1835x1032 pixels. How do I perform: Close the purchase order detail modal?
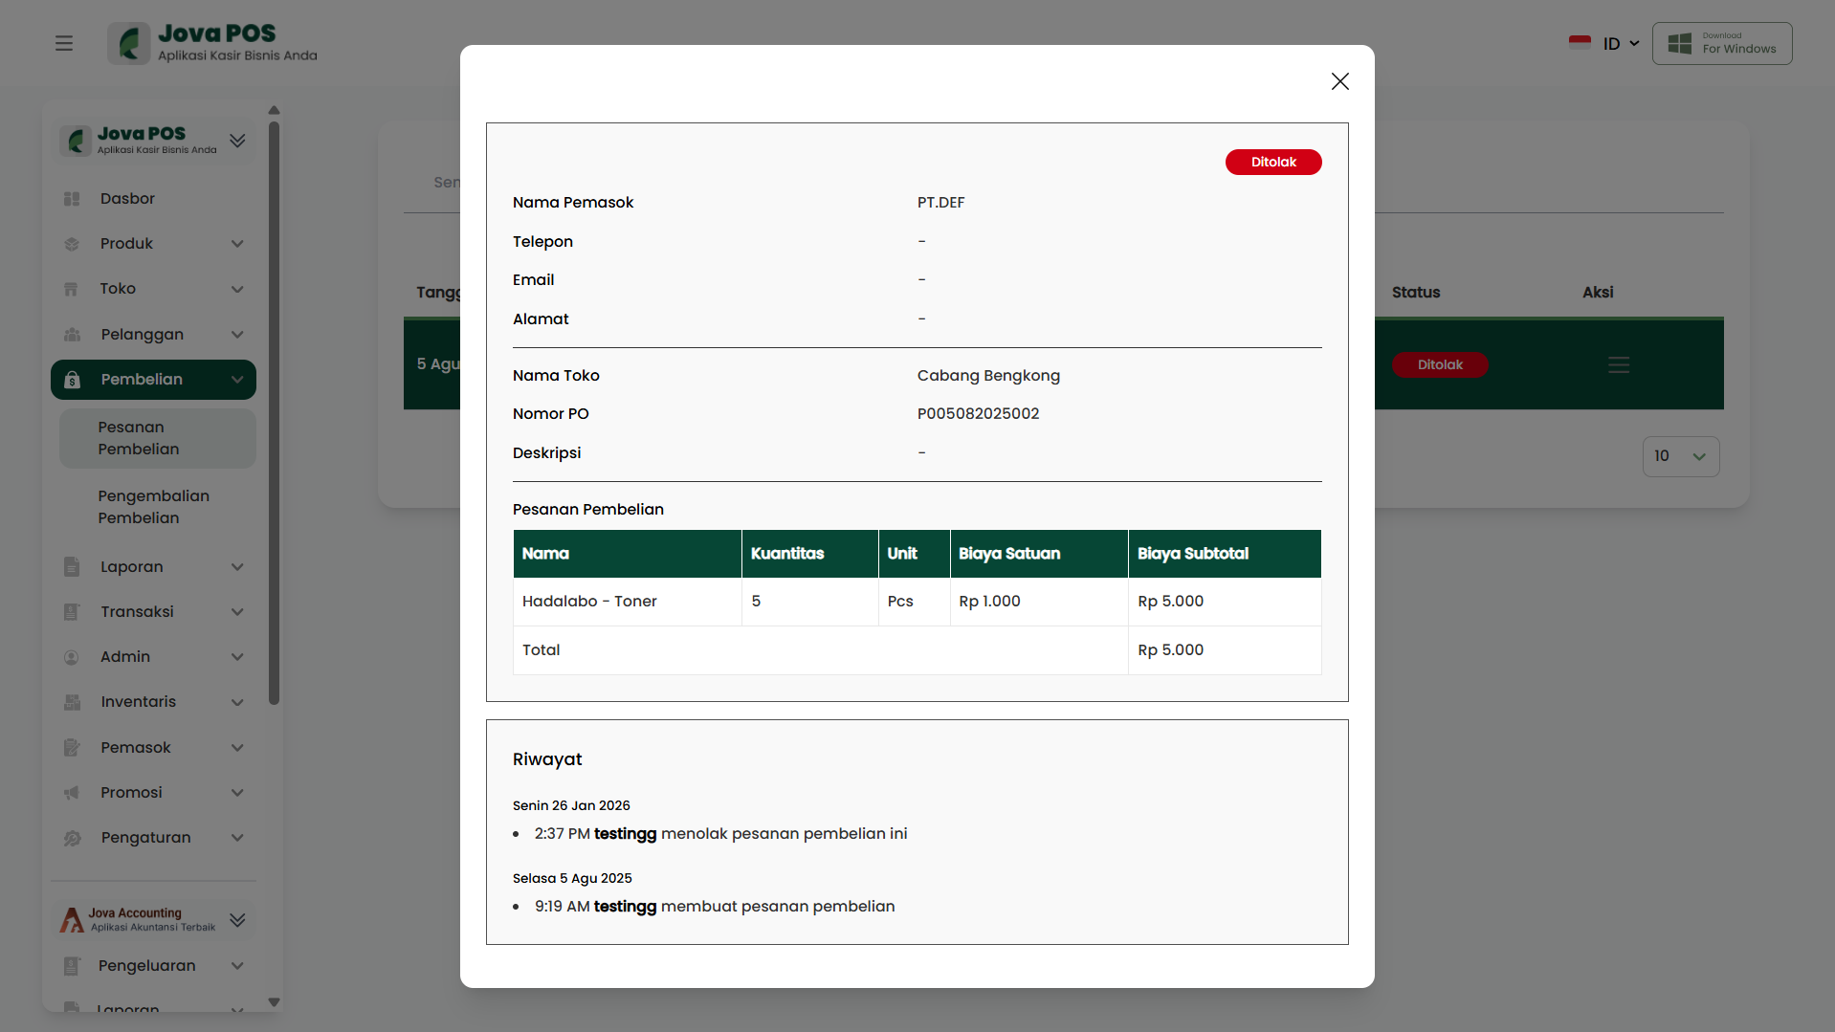[1339, 81]
